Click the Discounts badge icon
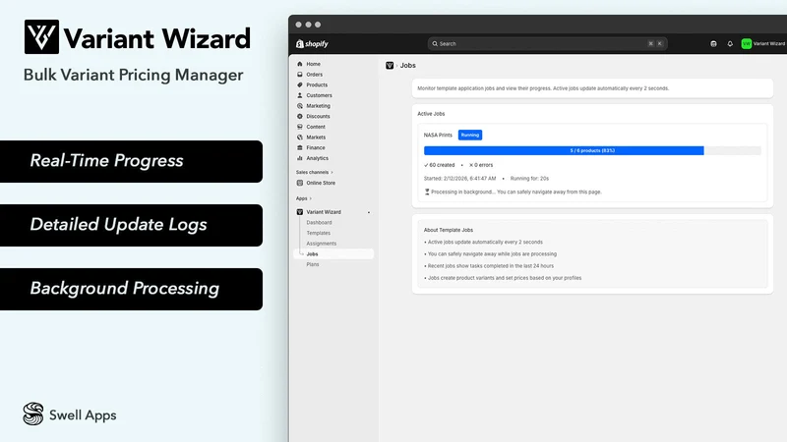The width and height of the screenshot is (787, 442). click(300, 116)
